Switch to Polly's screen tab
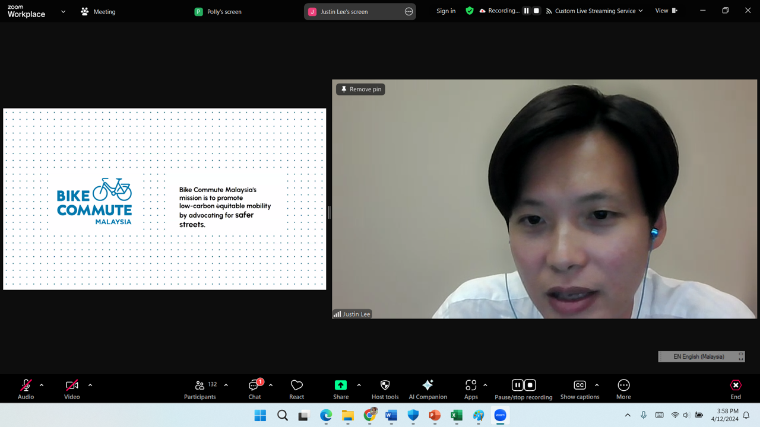Image resolution: width=760 pixels, height=427 pixels. tap(218, 11)
